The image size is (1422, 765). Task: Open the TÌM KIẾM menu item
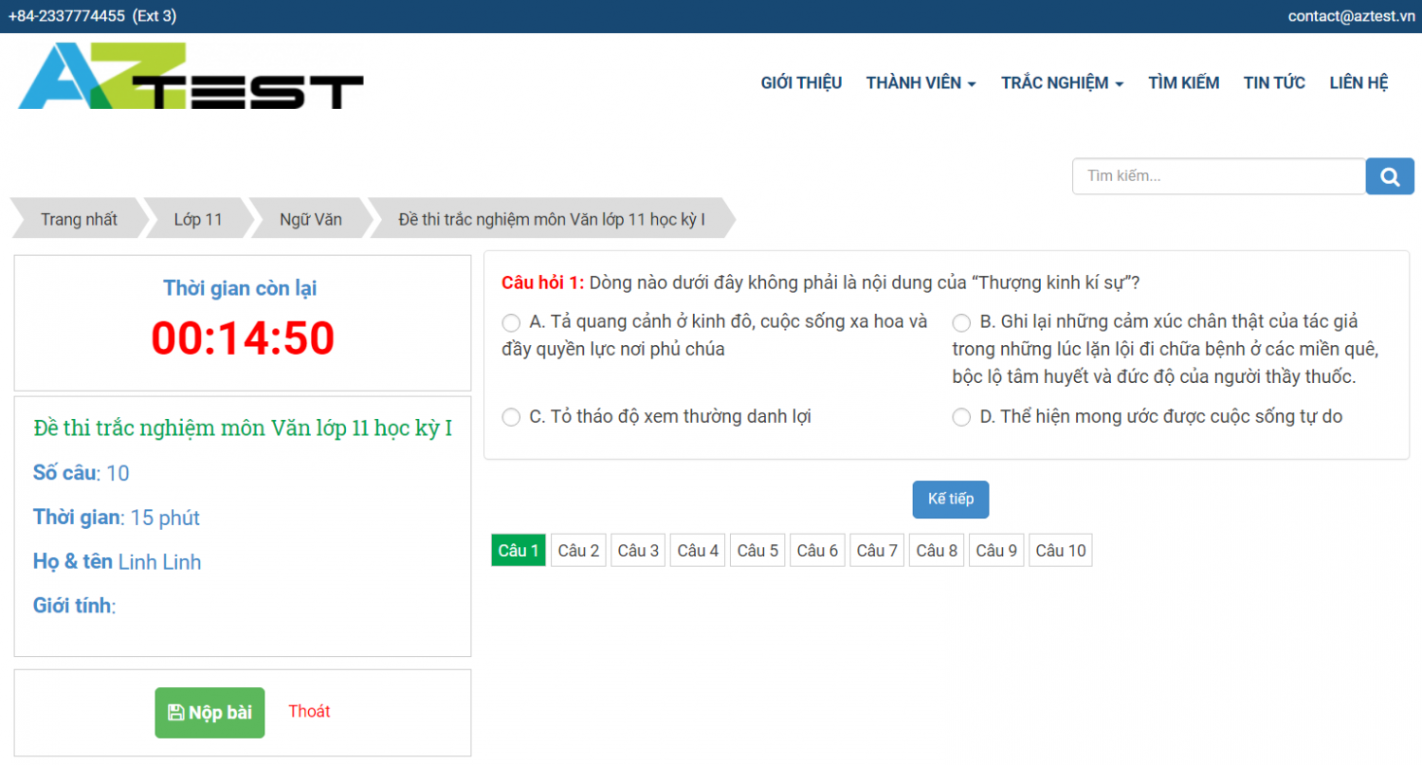[x=1183, y=83]
